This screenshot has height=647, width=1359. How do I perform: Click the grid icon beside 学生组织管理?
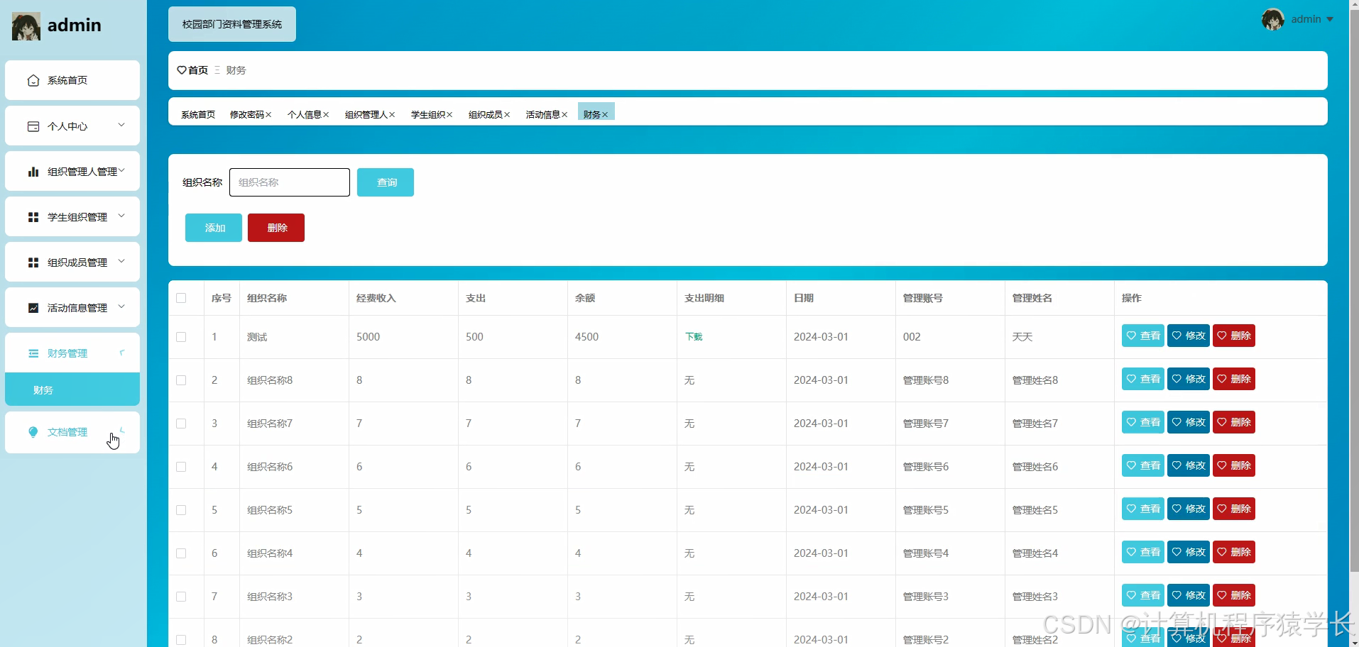pos(33,217)
